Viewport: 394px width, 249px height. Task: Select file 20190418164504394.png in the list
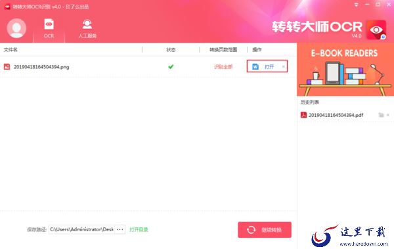click(41, 67)
